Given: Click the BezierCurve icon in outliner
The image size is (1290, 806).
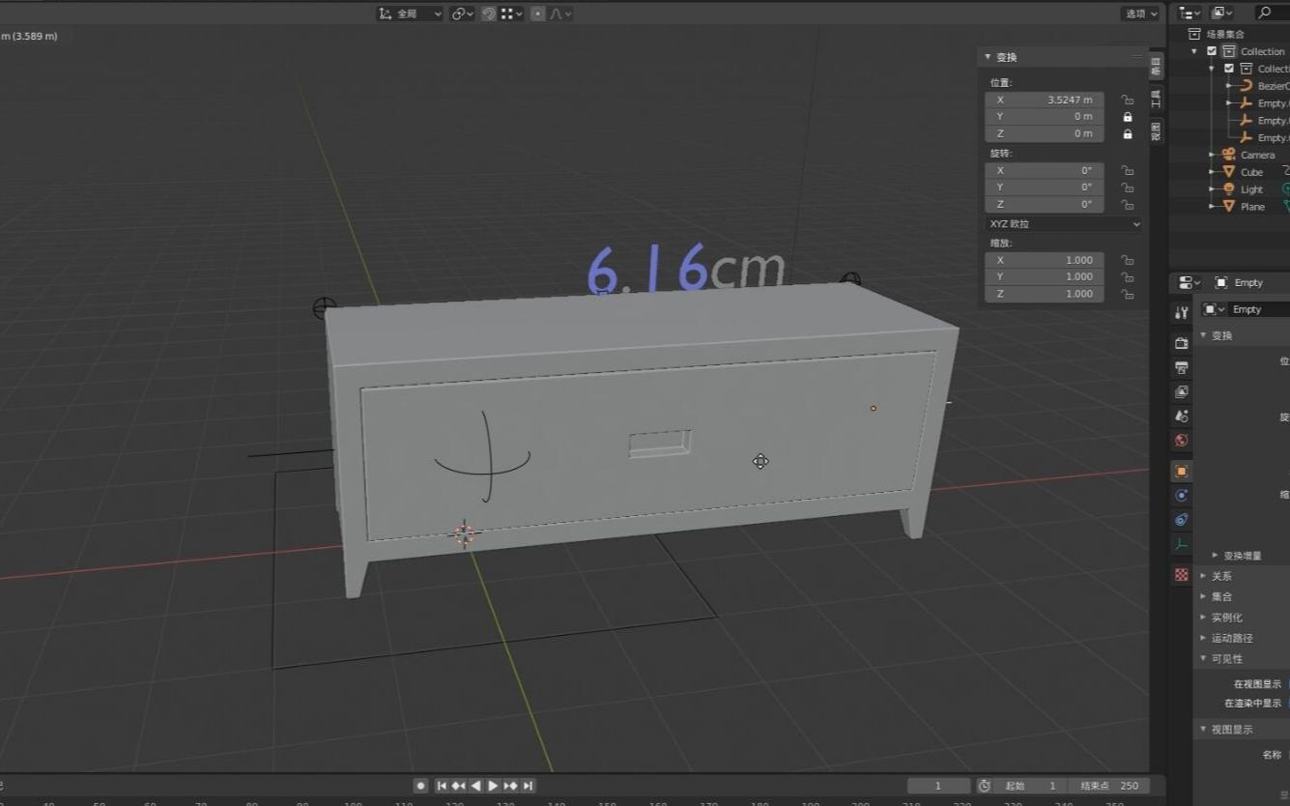Looking at the screenshot, I should (1247, 86).
